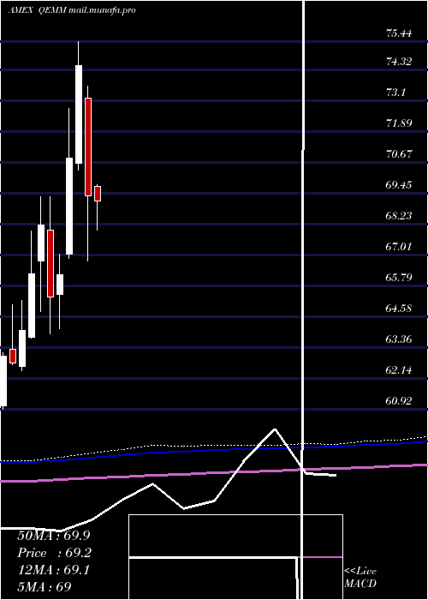This screenshot has height=600, width=428.
Task: Click the 75.44 price axis label
Action: click(x=399, y=33)
